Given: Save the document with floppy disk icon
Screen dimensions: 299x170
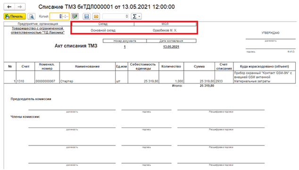Looking at the screenshot, I should pyautogui.click(x=87, y=17).
